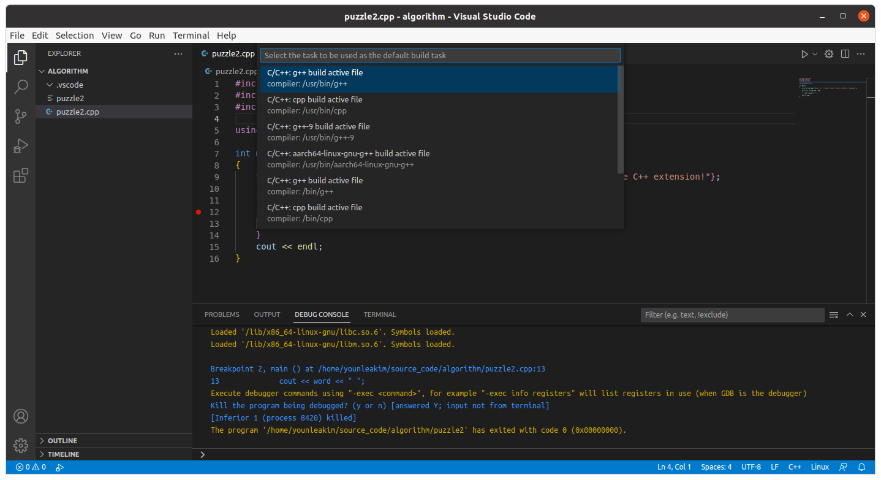The width and height of the screenshot is (881, 480).
Task: Switch to the TERMINAL panel tab
Action: pos(380,314)
